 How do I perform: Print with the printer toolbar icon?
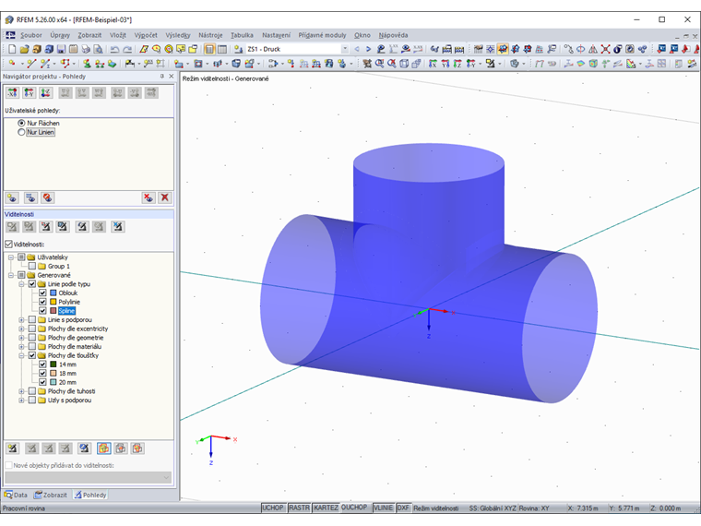[86, 49]
